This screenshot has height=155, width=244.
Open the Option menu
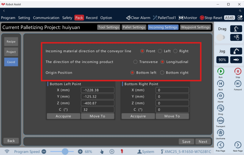(106, 18)
